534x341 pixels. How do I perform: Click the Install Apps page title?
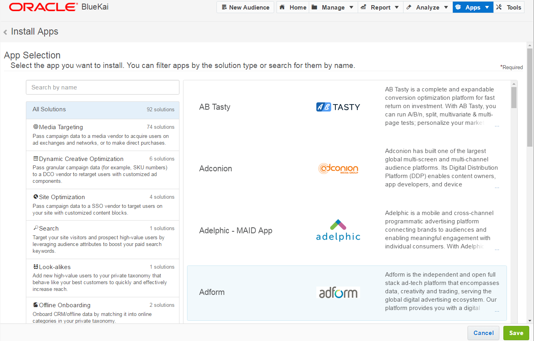click(x=35, y=32)
